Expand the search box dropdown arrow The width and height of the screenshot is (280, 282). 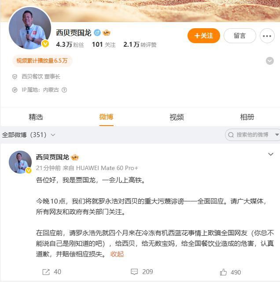[277, 135]
